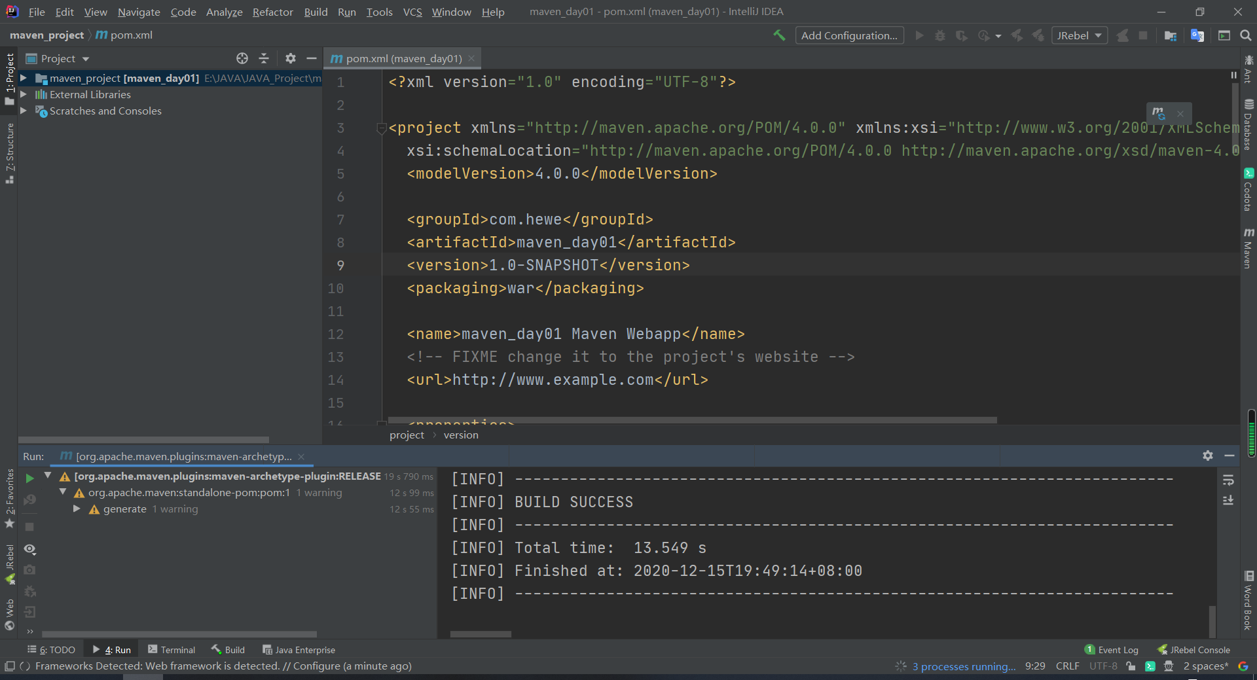Toggle soft-wrap in the Run console

click(x=1228, y=480)
